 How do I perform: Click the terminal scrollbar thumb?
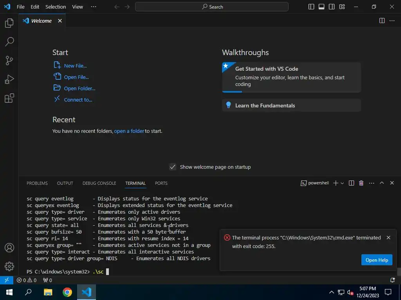[x=399, y=271]
